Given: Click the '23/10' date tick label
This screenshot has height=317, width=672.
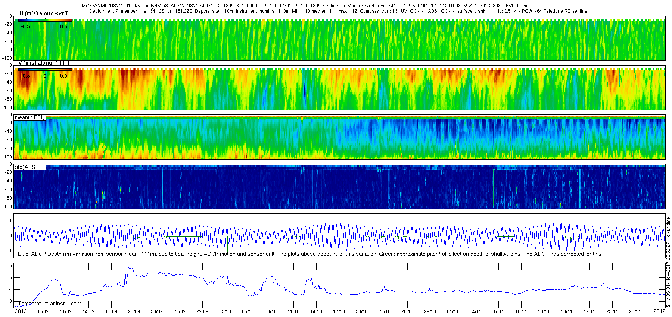Looking at the screenshot, I should tap(385, 312).
